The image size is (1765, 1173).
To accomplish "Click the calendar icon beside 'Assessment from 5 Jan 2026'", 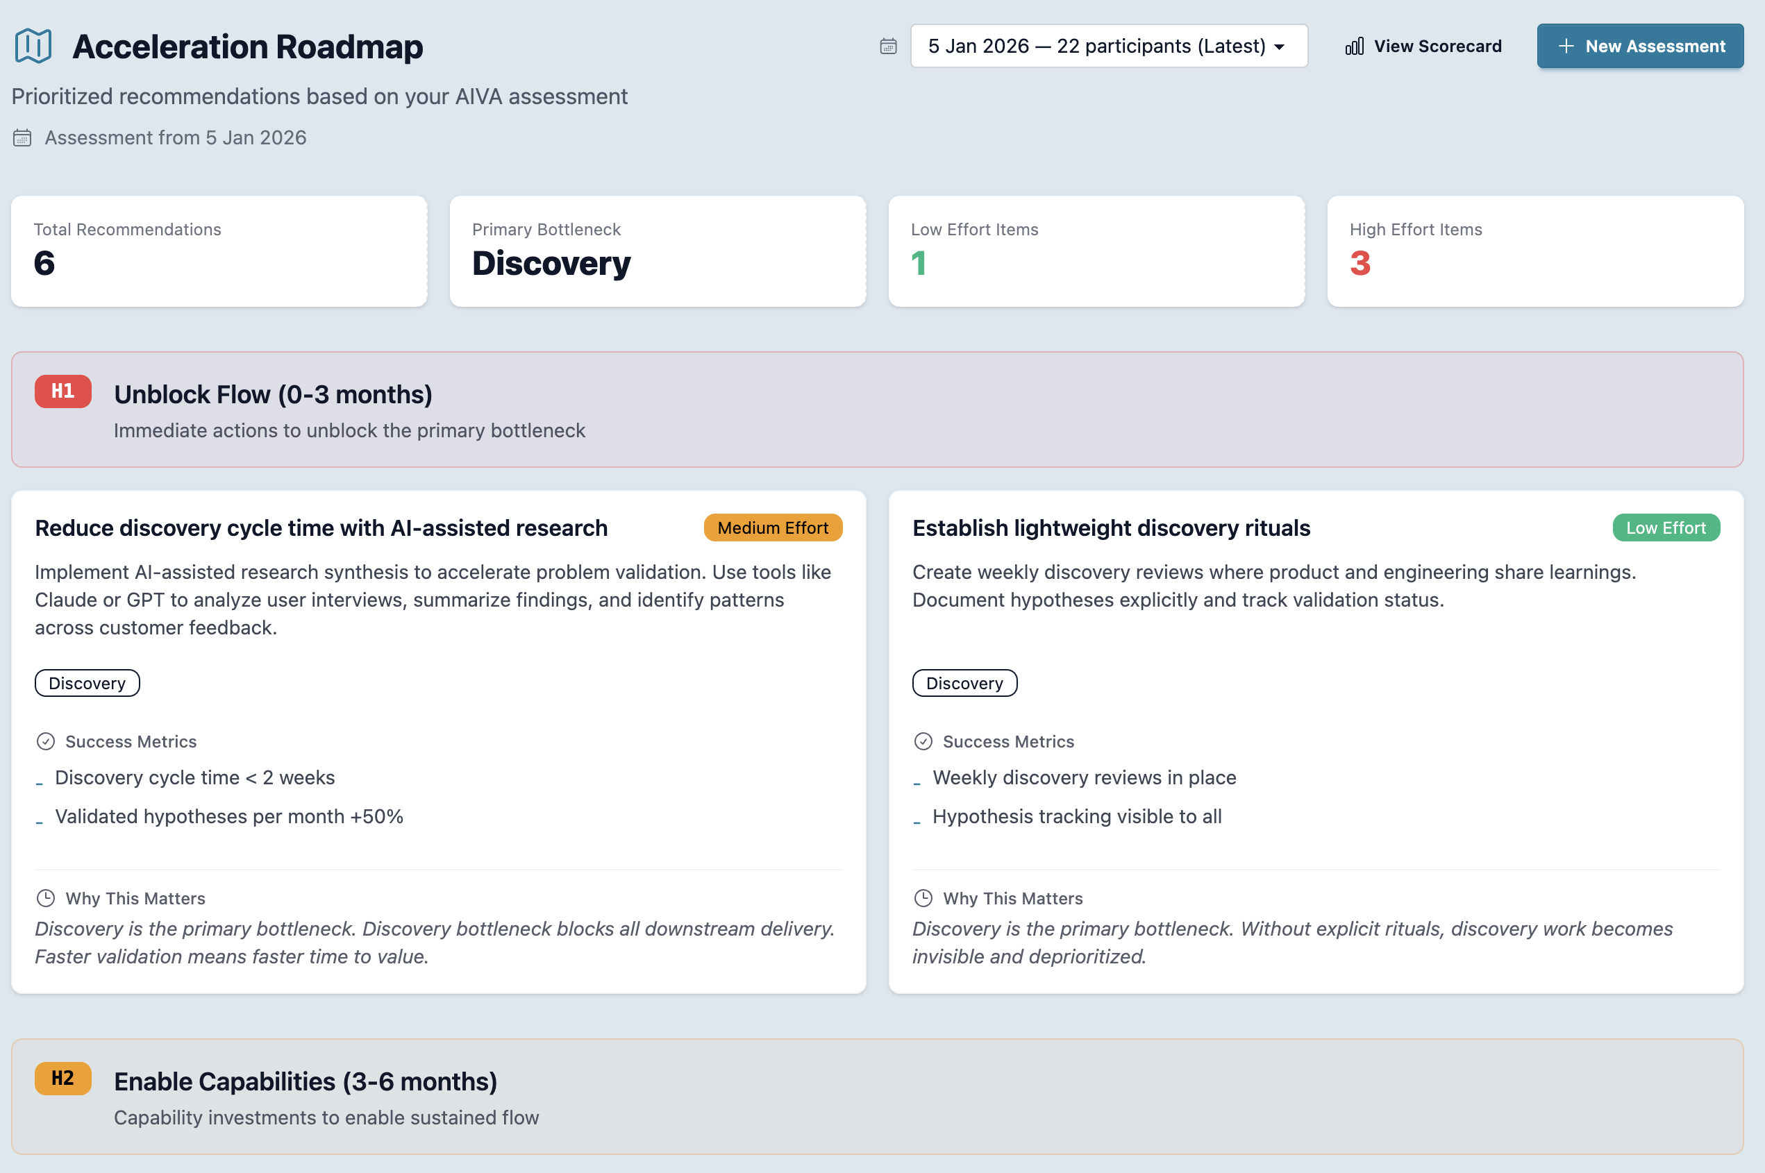I will tap(22, 137).
